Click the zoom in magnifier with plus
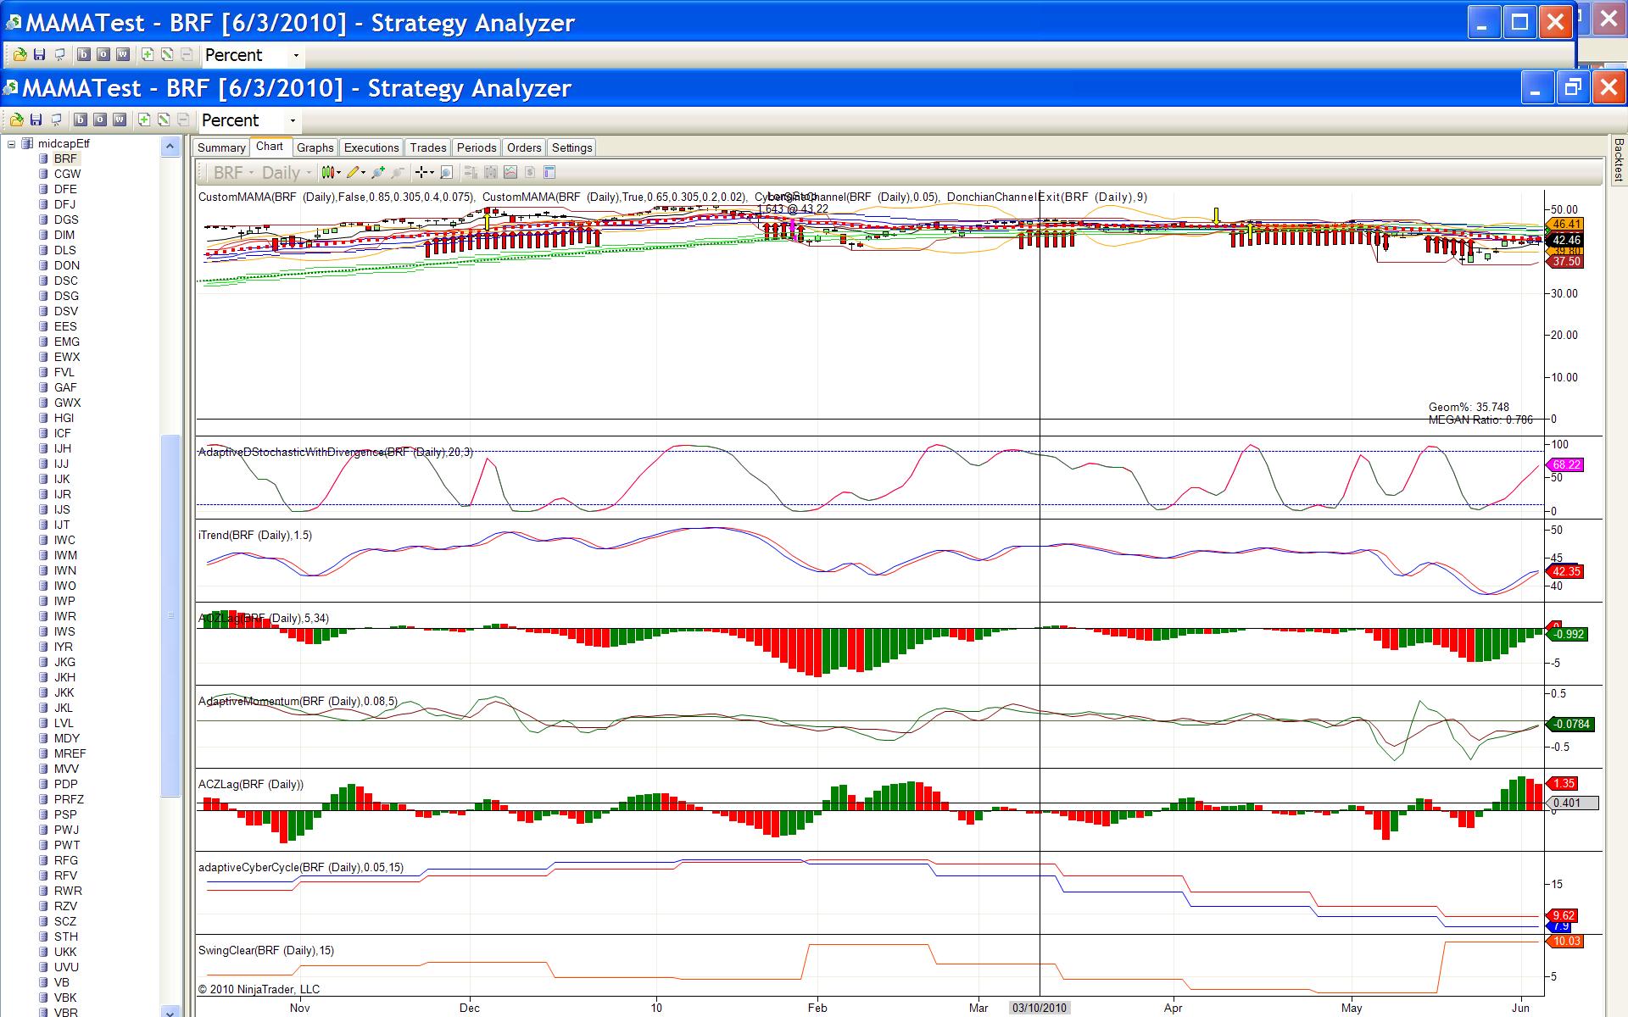Screen dimensions: 1628x1017 pyautogui.click(x=378, y=172)
